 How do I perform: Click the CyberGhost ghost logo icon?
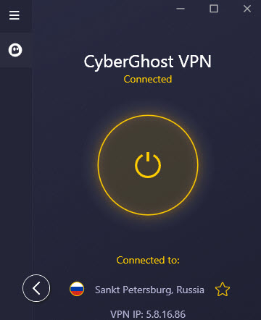point(15,50)
